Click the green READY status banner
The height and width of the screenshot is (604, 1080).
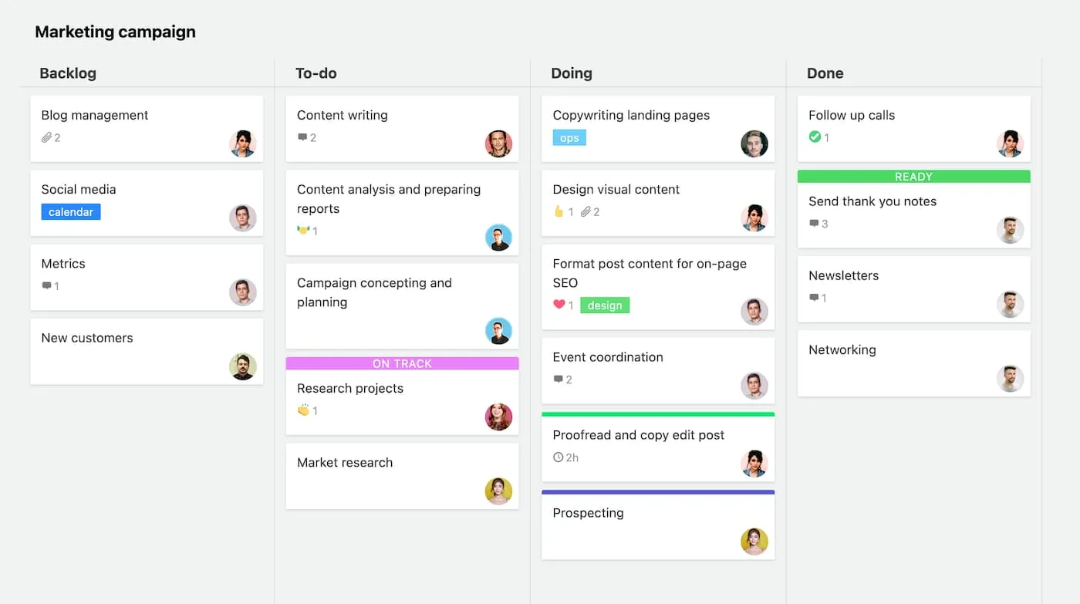coord(913,177)
